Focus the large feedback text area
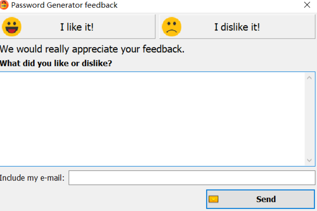This screenshot has width=317, height=211. [153, 119]
